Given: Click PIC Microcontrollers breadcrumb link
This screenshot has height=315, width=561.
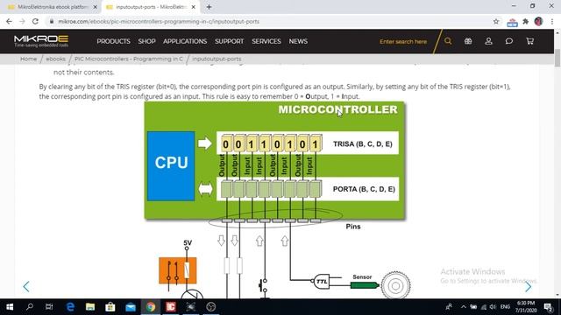Looking at the screenshot, I should pyautogui.click(x=129, y=59).
